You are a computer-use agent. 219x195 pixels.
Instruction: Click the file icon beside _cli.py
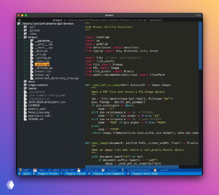31,54
